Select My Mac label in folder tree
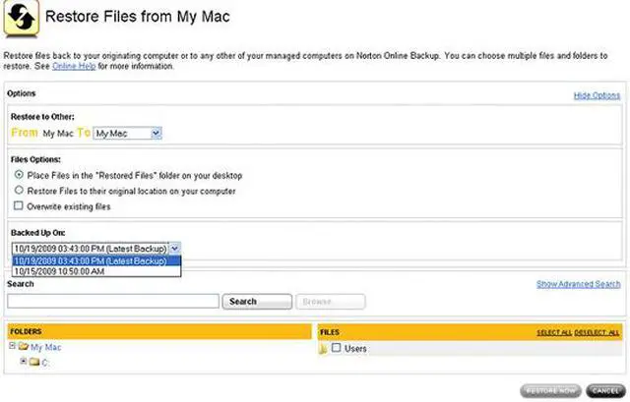Viewport: 630px width, 402px height. click(46, 347)
